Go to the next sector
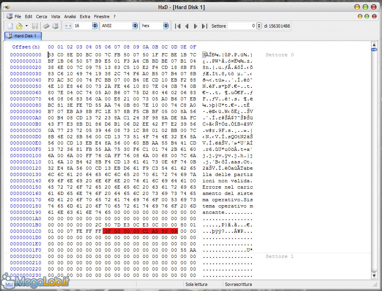 (x=195, y=26)
